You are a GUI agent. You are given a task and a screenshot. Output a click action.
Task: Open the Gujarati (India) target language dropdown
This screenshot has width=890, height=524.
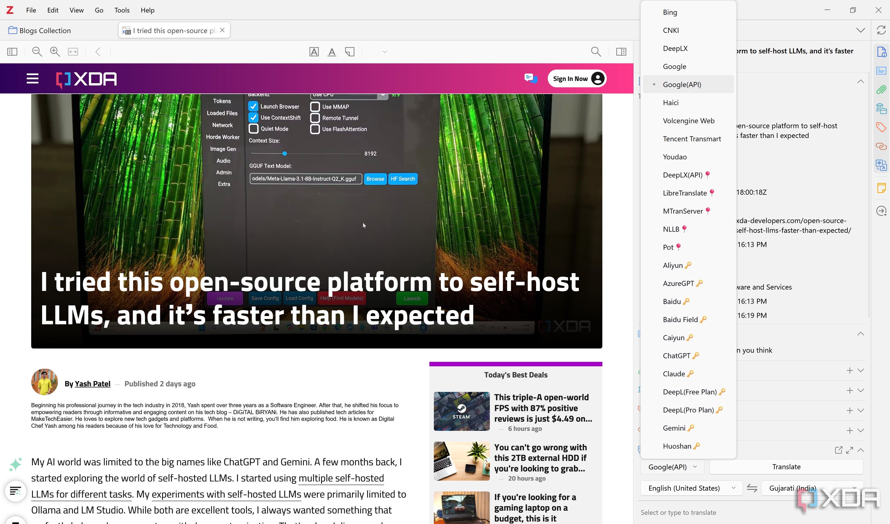812,488
